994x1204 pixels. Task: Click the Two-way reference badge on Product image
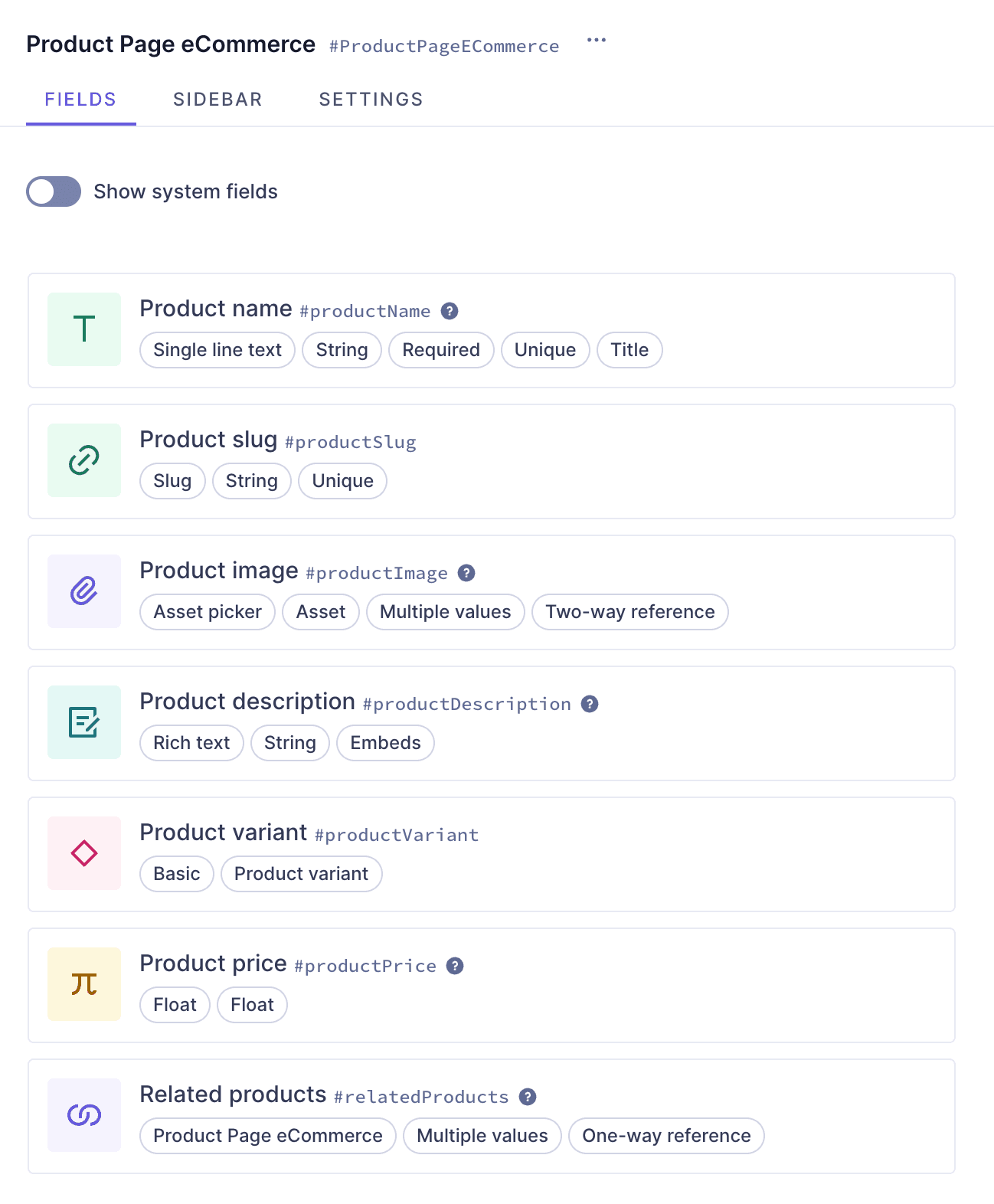(x=629, y=612)
